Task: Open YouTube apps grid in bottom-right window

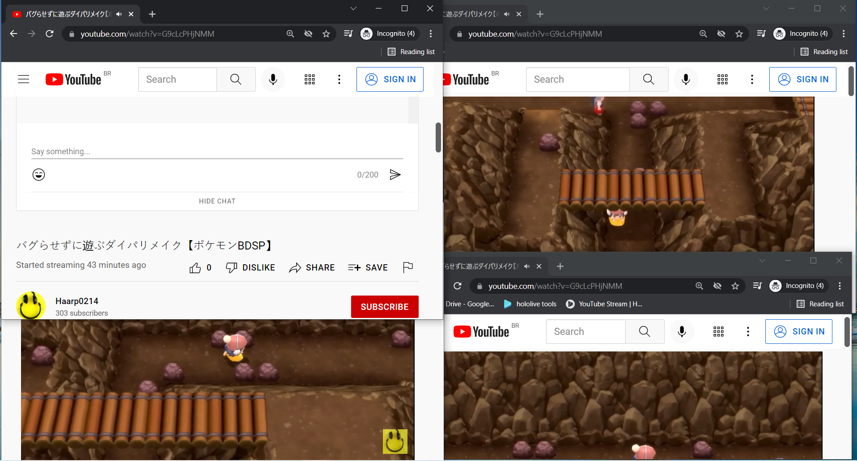Action: pos(718,331)
